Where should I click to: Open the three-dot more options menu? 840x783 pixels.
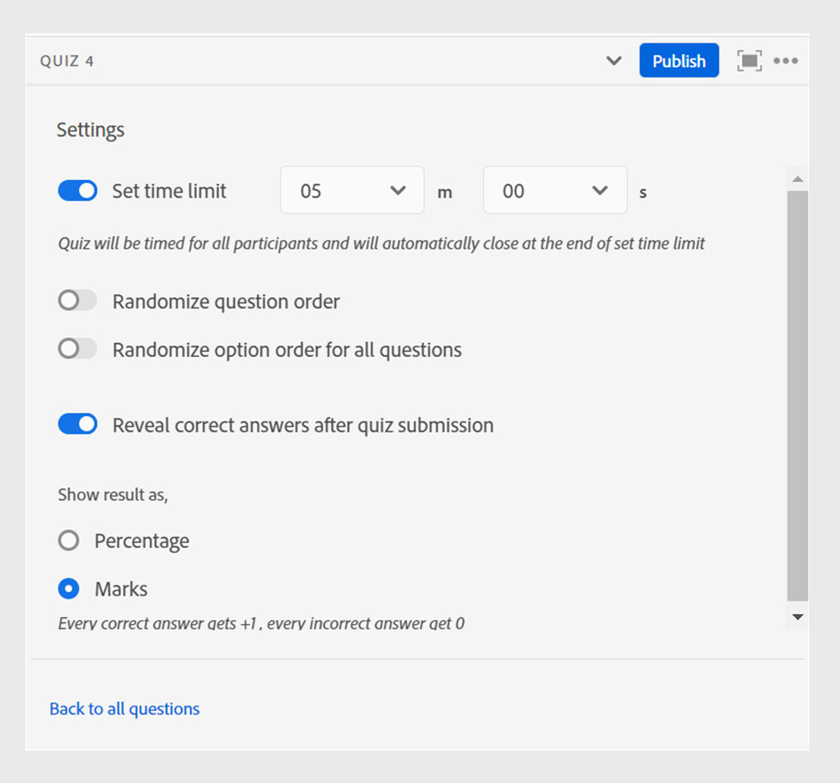click(x=785, y=61)
